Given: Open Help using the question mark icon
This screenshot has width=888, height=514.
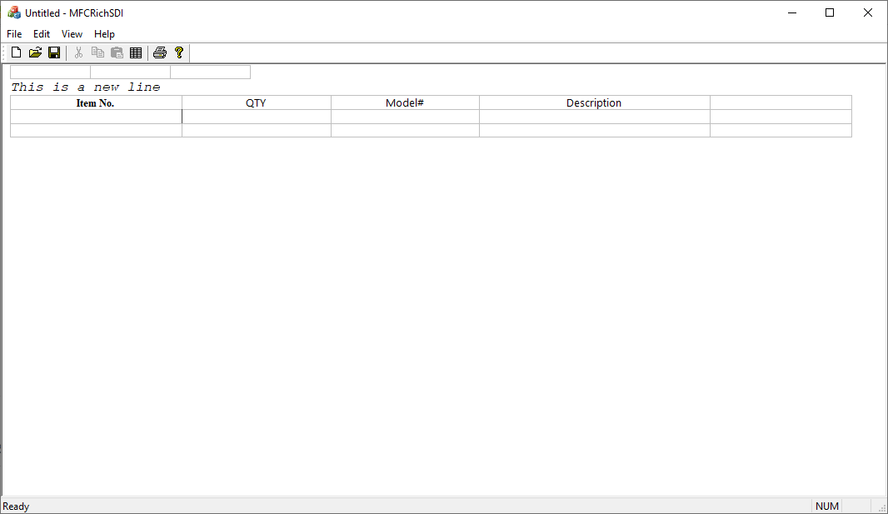Looking at the screenshot, I should click(178, 52).
